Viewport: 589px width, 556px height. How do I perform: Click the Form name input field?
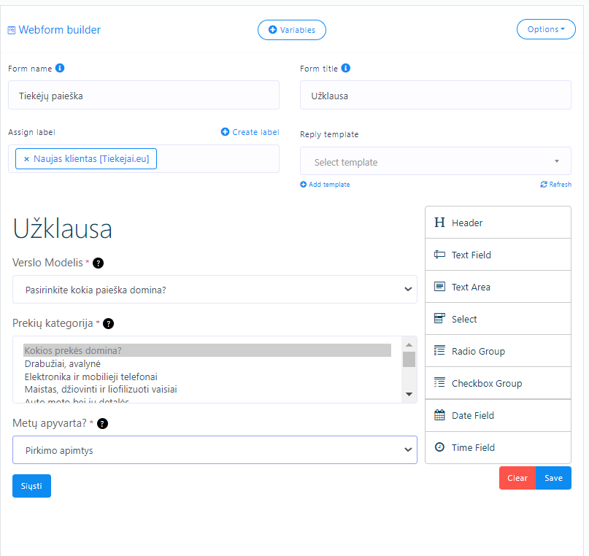coord(144,95)
